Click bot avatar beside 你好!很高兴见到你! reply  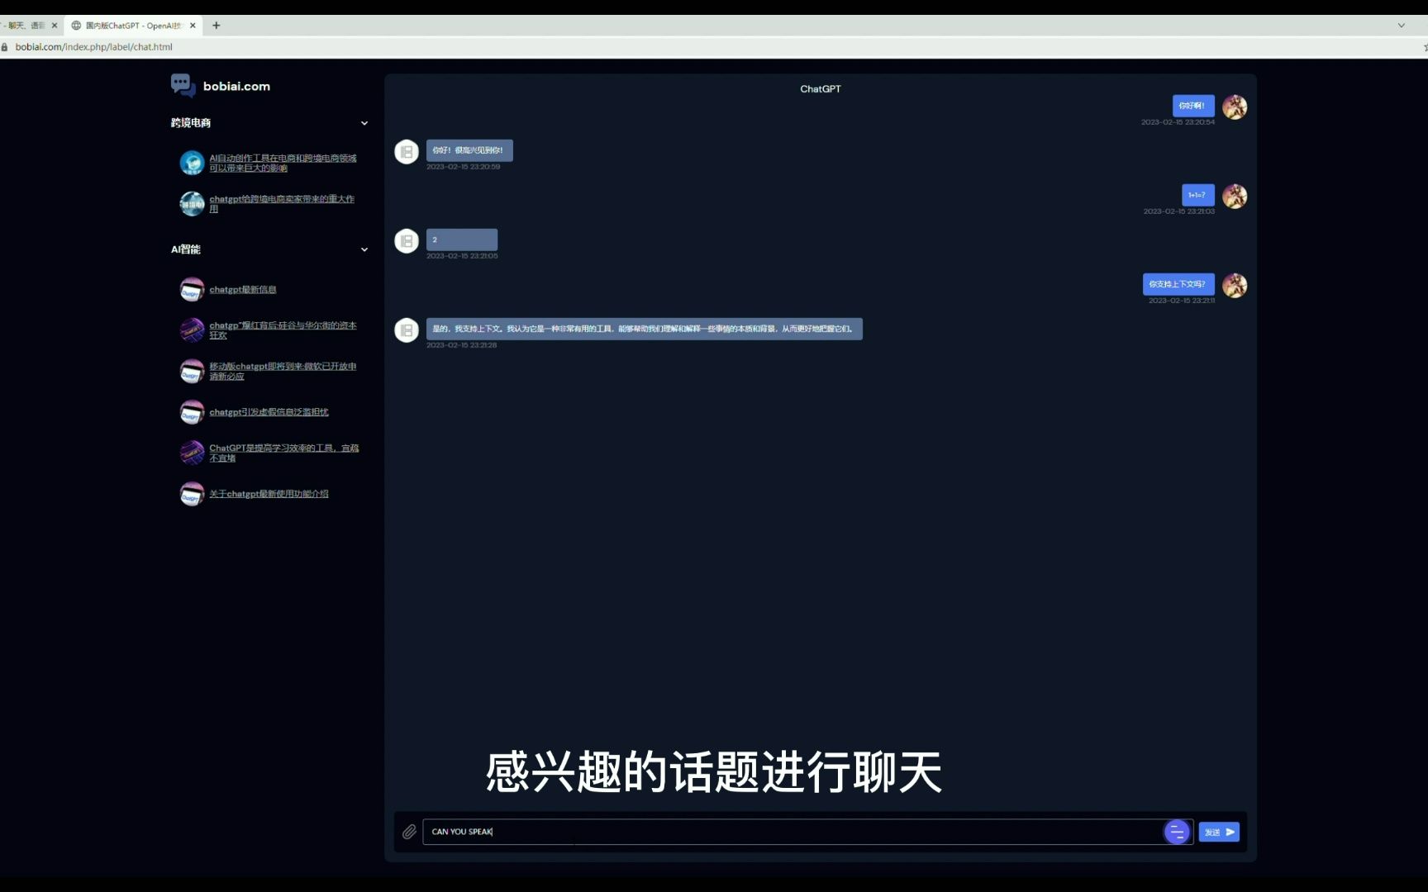407,152
